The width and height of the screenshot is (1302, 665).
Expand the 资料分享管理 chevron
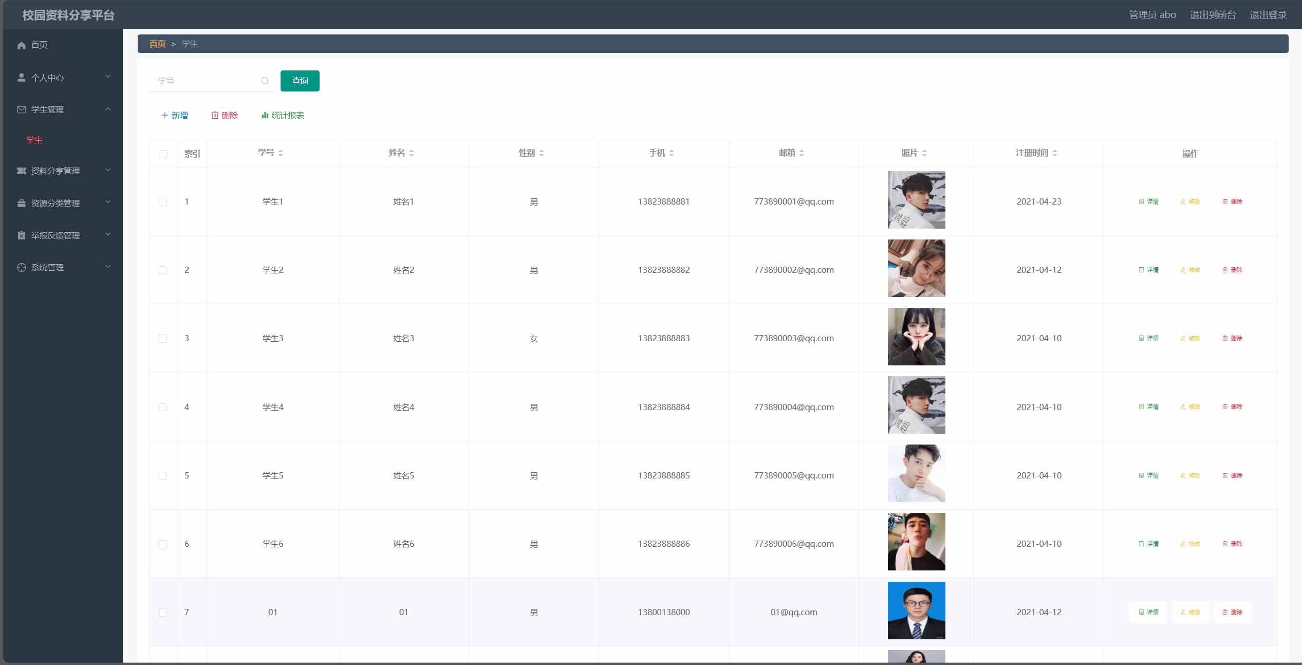(108, 170)
